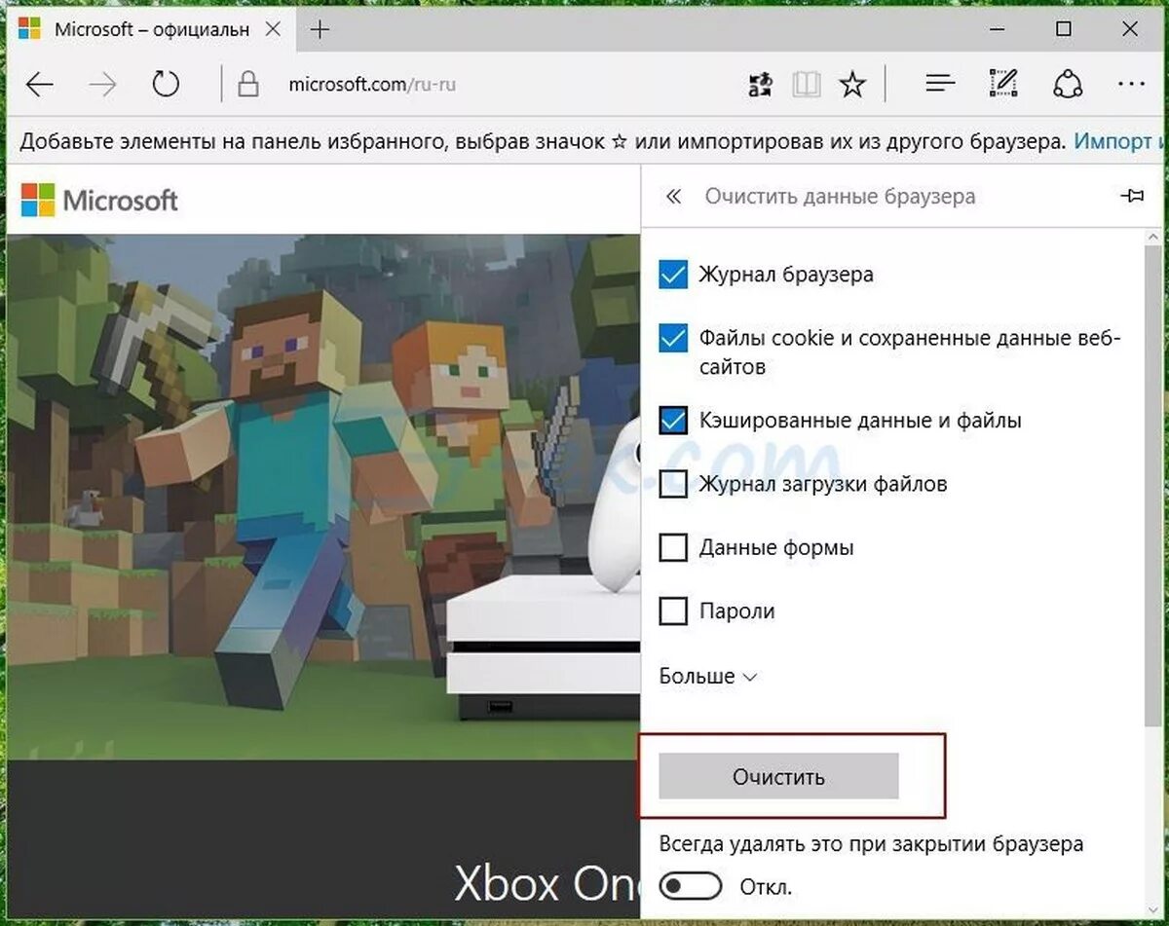The image size is (1169, 926).
Task: Open the Hub three-lines icon
Action: point(940,85)
